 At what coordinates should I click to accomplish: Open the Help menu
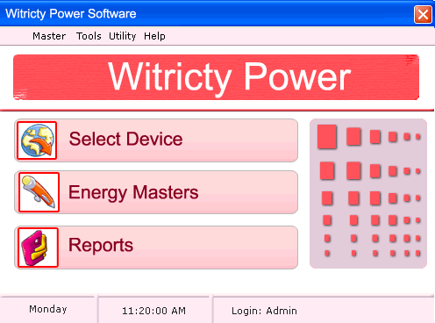click(154, 36)
